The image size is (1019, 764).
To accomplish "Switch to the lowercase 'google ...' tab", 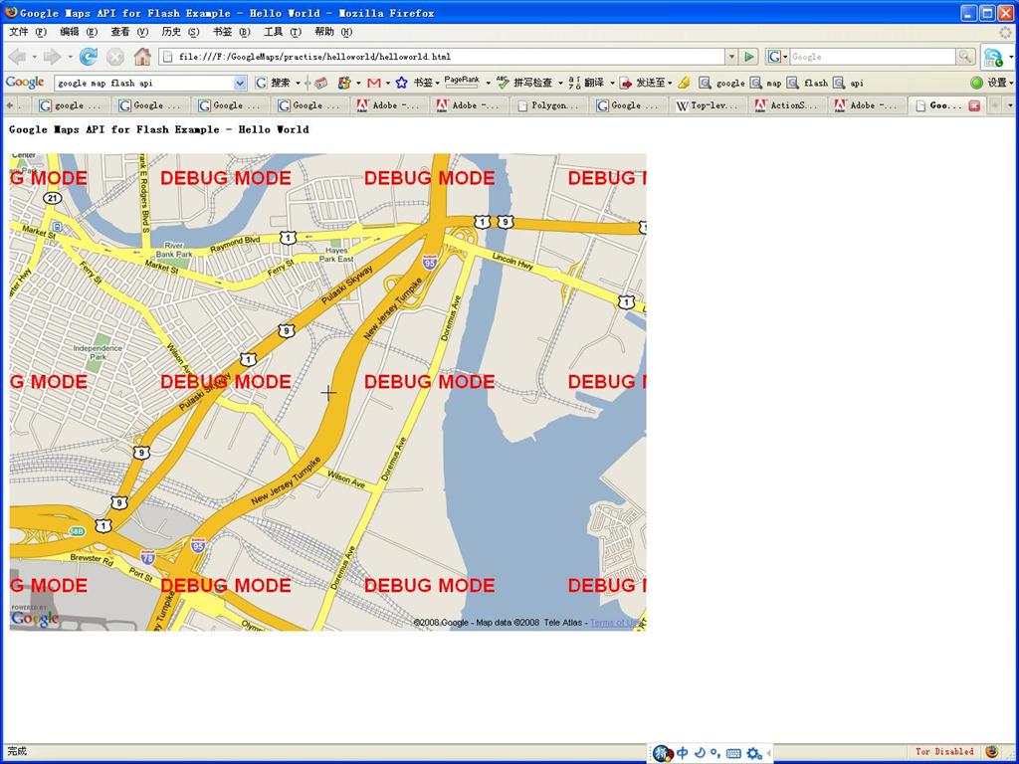I will 72,105.
